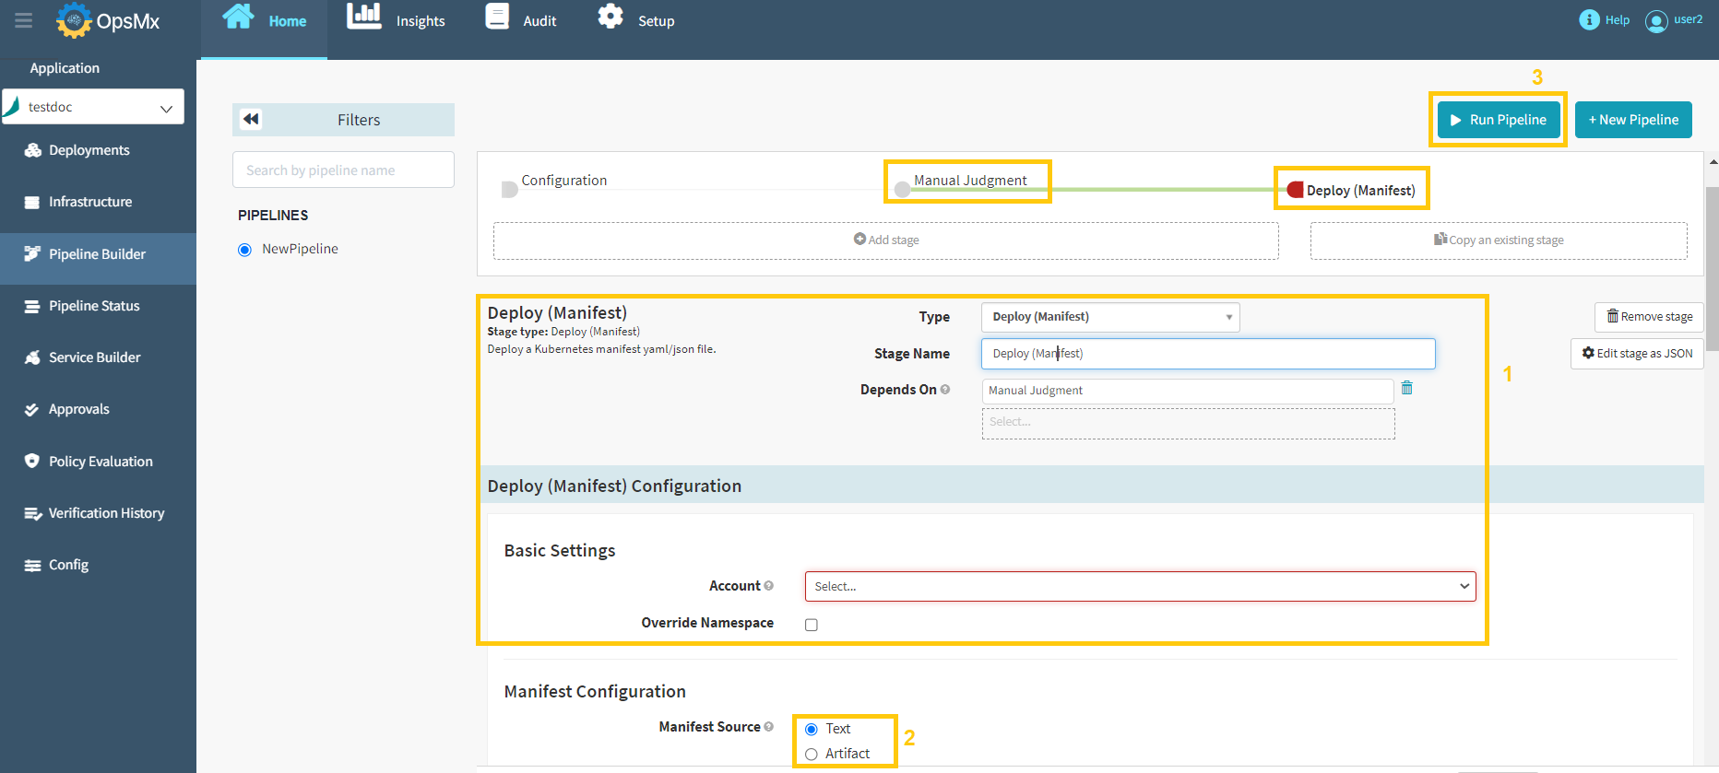
Task: Enable the Override Namespace checkbox
Action: click(812, 625)
